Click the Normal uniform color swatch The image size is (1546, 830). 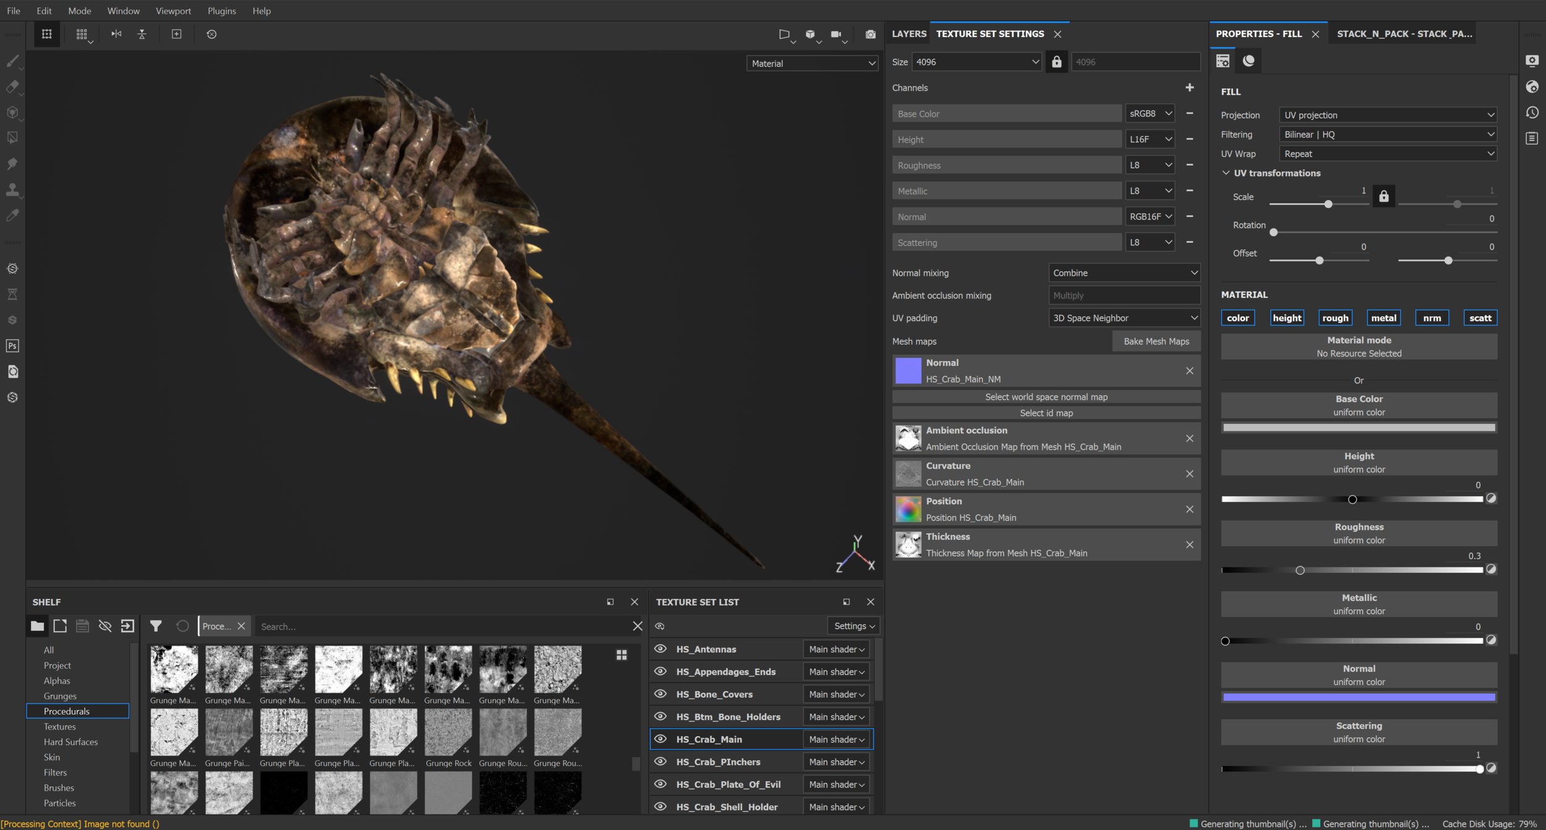(x=1359, y=697)
